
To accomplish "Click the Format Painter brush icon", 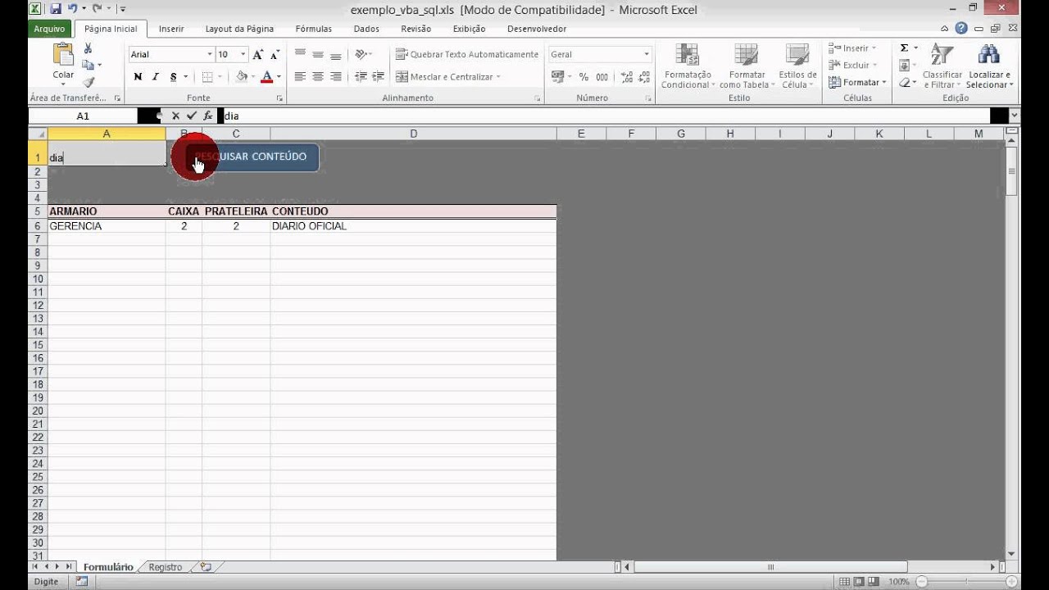I will 89,82.
